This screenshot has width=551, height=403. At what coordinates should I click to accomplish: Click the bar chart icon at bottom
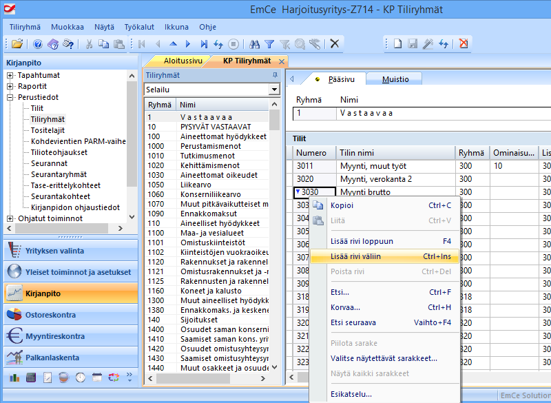click(x=14, y=378)
